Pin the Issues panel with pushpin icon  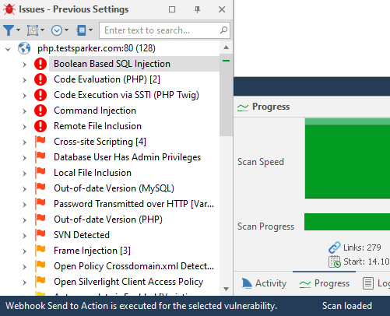197,9
